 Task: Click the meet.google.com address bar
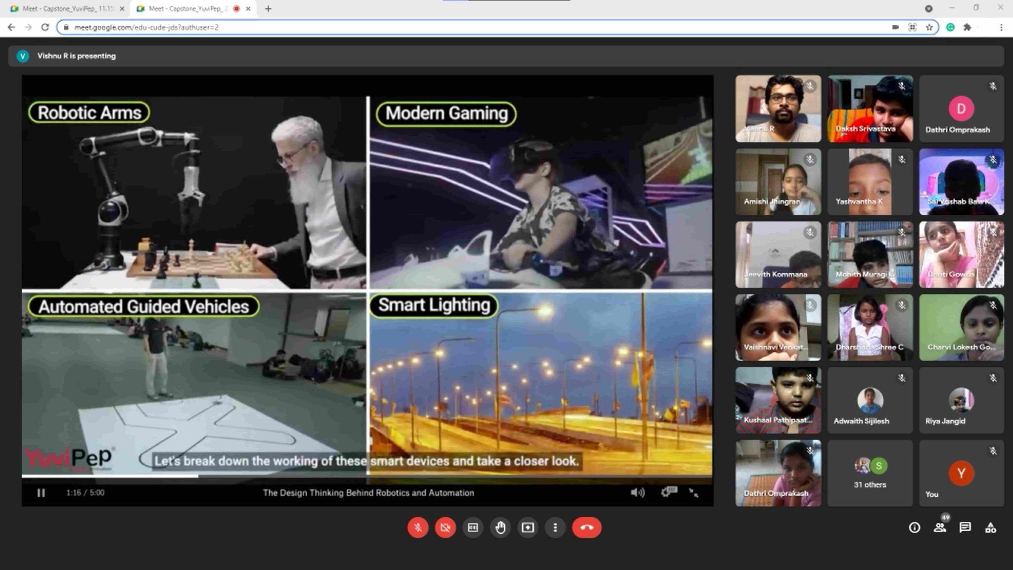point(445,27)
